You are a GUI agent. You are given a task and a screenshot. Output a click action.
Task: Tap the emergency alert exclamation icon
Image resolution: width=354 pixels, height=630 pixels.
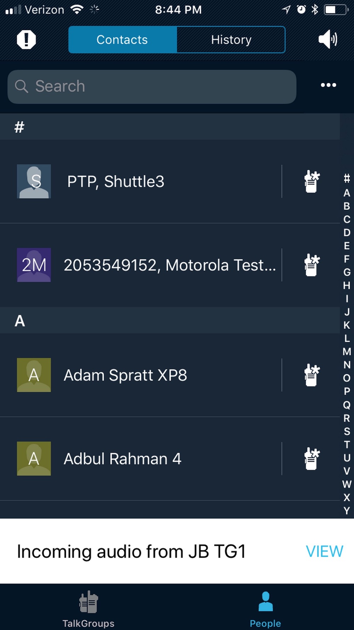tap(26, 39)
